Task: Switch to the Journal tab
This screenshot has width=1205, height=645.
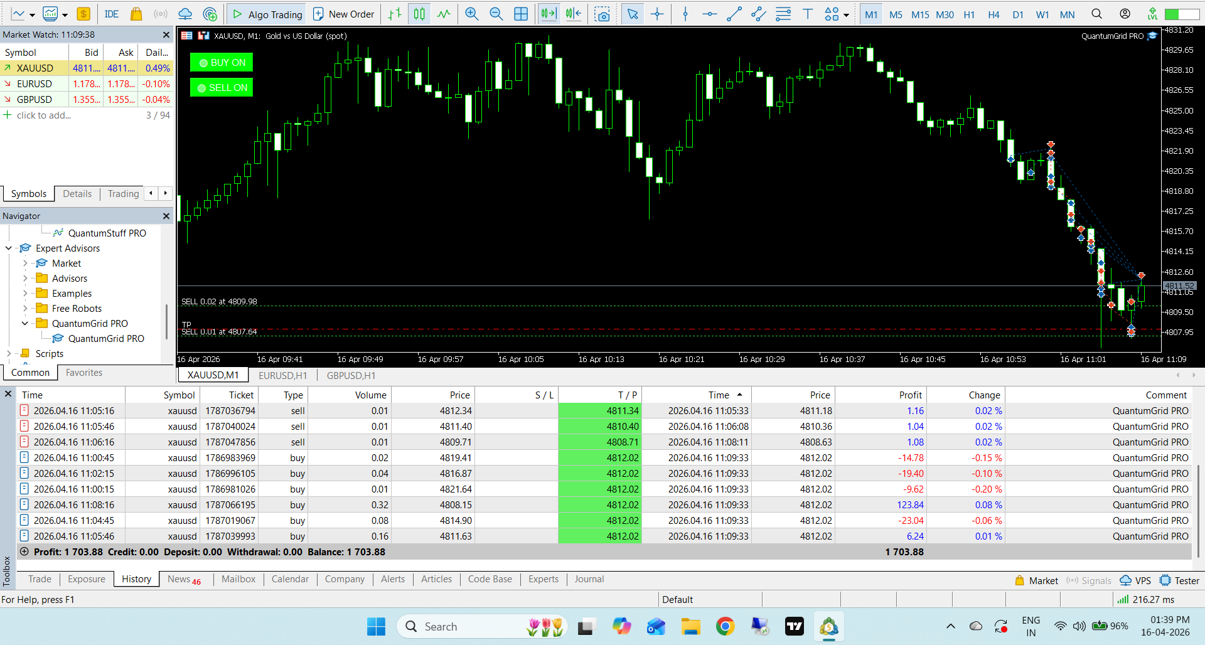Action: [589, 579]
